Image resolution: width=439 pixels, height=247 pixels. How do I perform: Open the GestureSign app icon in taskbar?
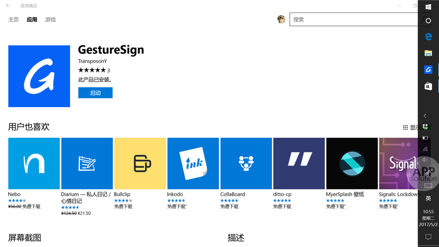[428, 69]
